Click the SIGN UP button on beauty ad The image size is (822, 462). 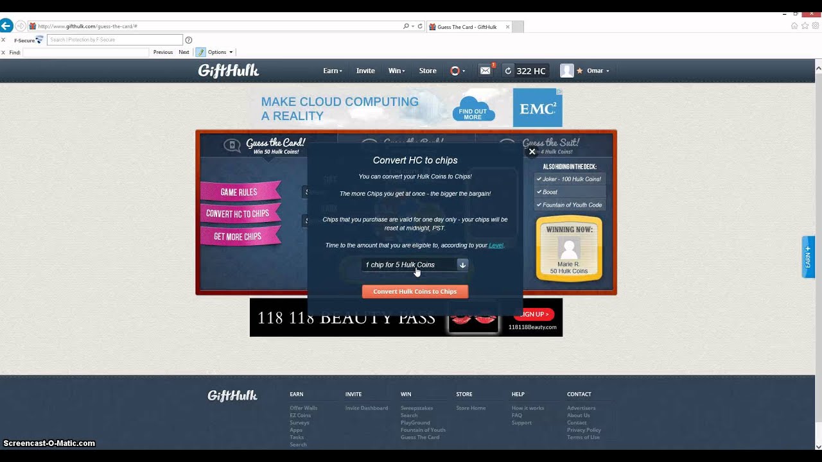pos(534,314)
